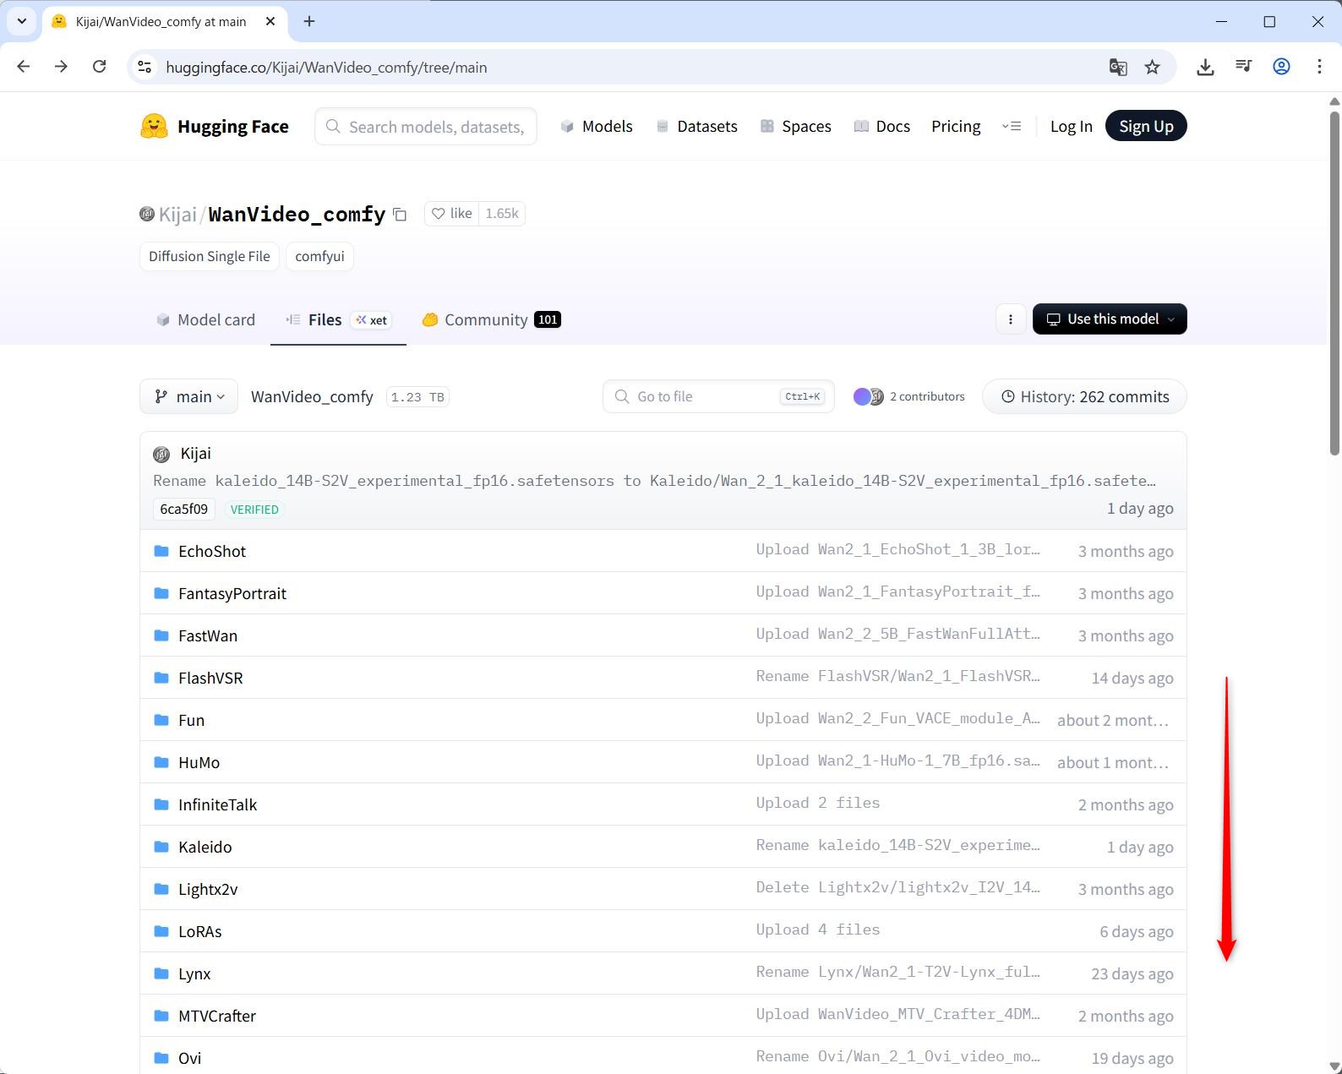Reload the page
Image resolution: width=1342 pixels, height=1074 pixels.
[x=100, y=67]
